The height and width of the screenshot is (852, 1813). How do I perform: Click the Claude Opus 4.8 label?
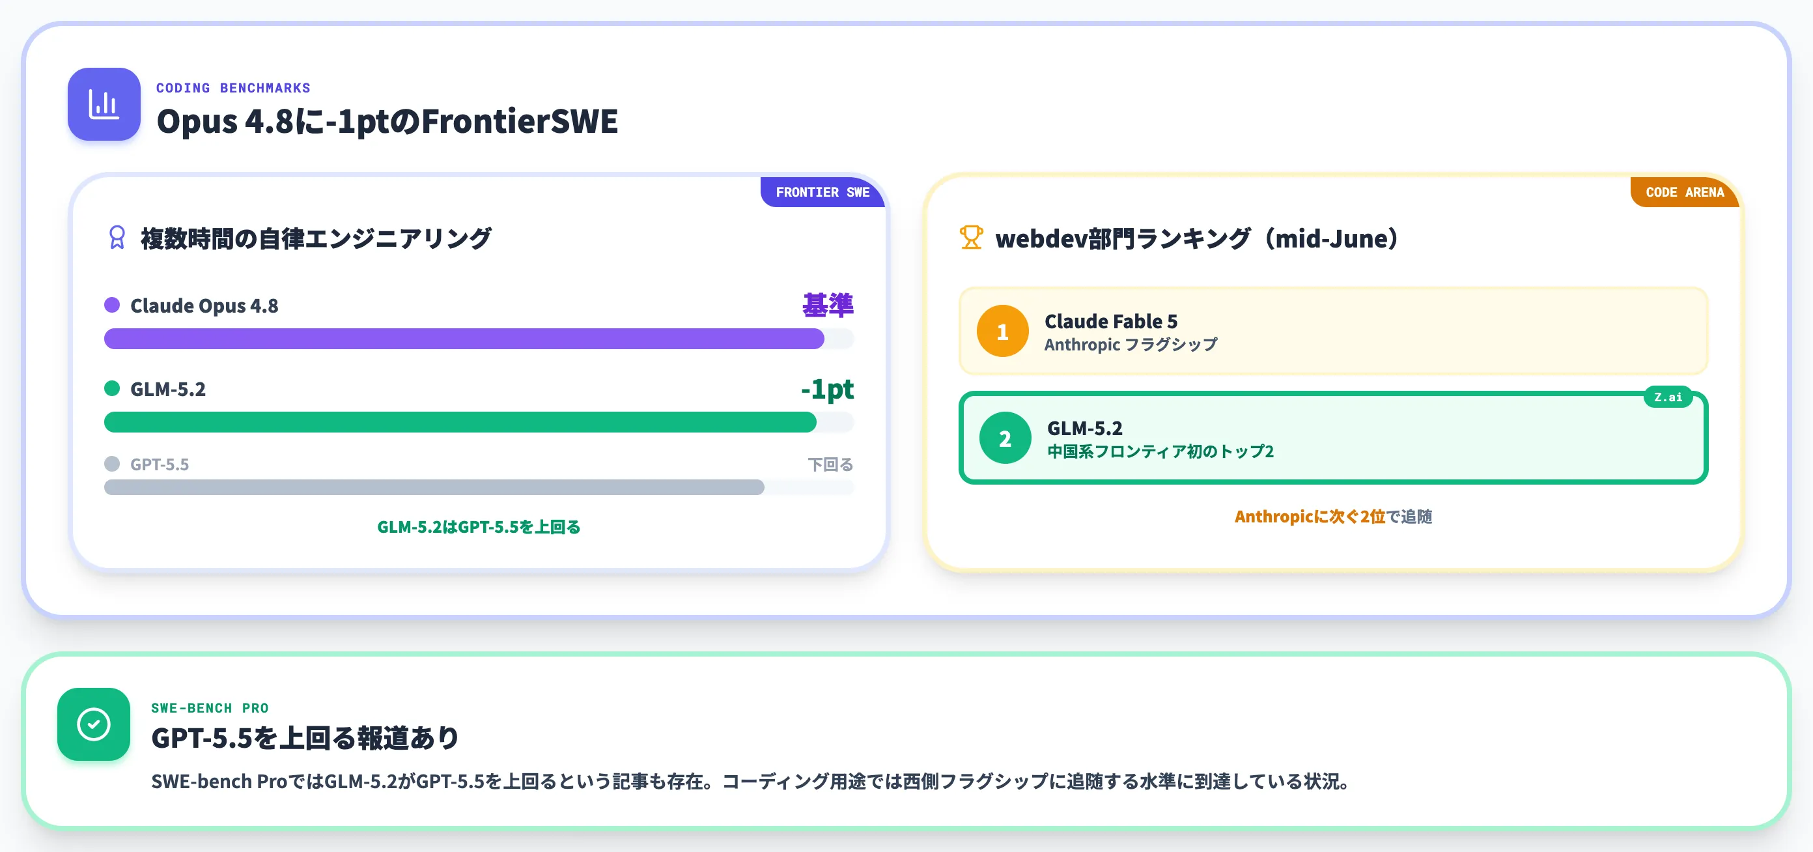click(204, 305)
